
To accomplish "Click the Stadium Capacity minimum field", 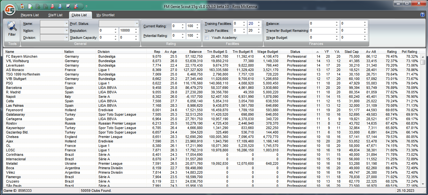I will pos(109,38).
